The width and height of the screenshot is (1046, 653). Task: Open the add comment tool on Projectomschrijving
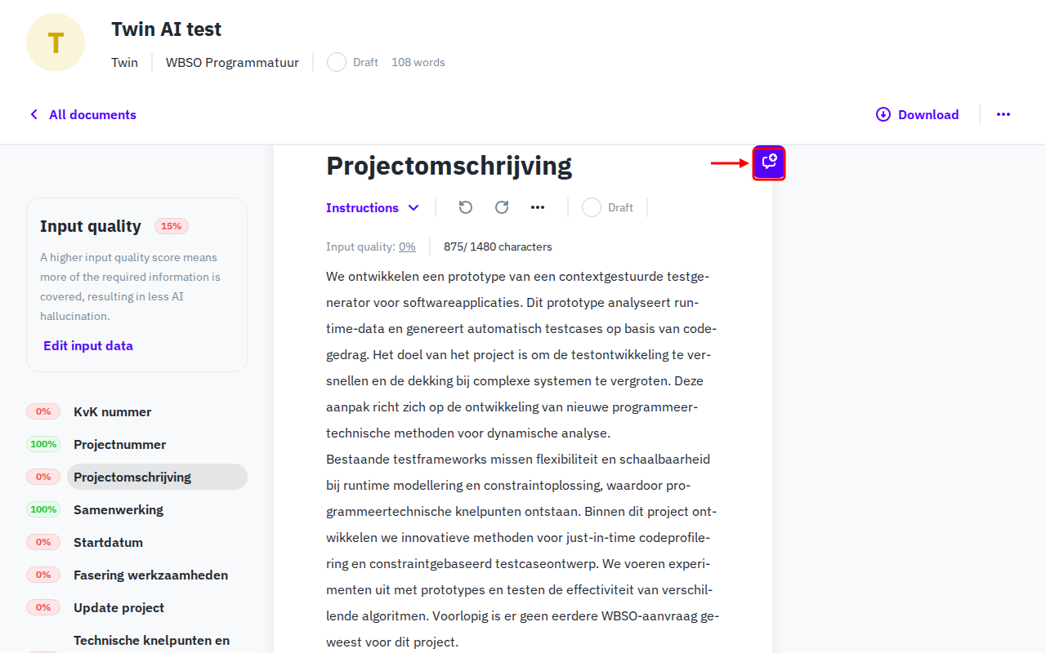click(x=768, y=162)
